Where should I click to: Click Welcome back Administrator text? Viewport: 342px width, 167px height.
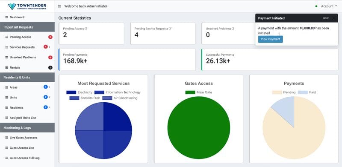86,6
